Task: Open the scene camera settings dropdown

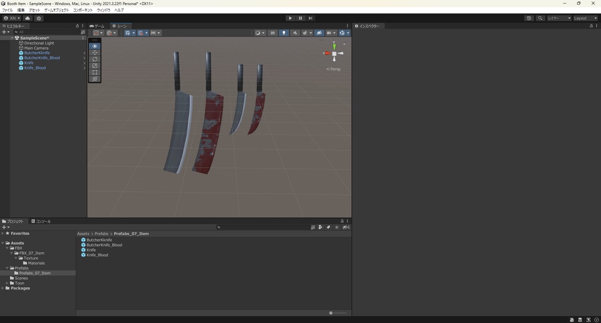Action: [331, 33]
